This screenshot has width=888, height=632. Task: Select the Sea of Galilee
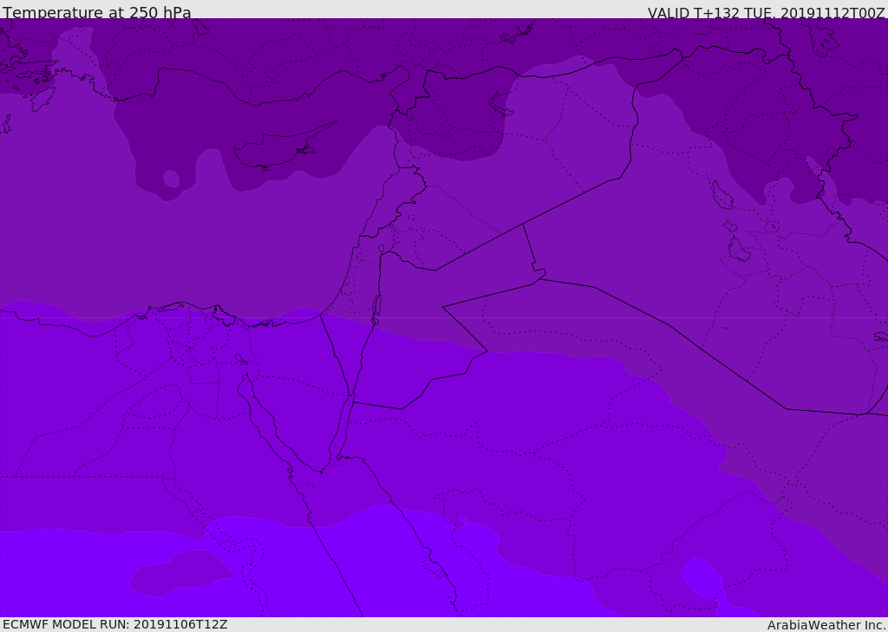[x=381, y=250]
